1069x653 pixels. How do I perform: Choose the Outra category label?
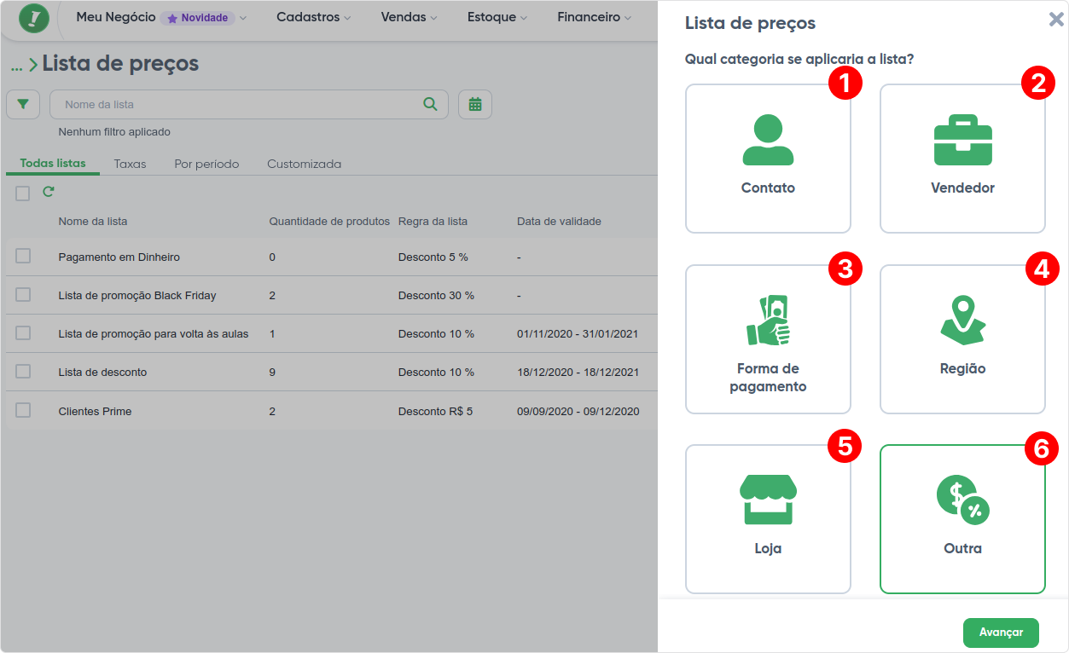pyautogui.click(x=962, y=549)
